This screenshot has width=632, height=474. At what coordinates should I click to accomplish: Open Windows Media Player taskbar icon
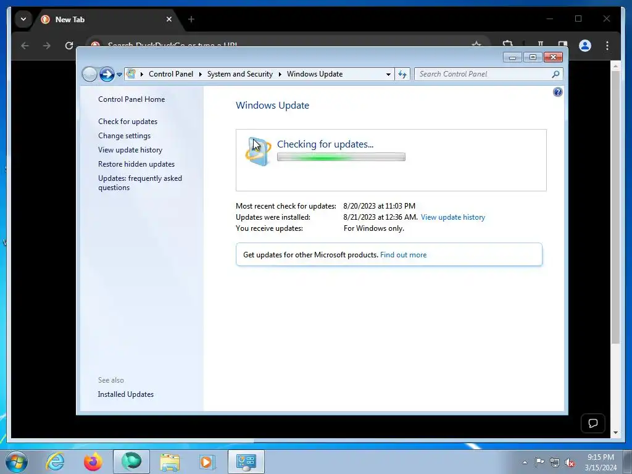point(208,462)
